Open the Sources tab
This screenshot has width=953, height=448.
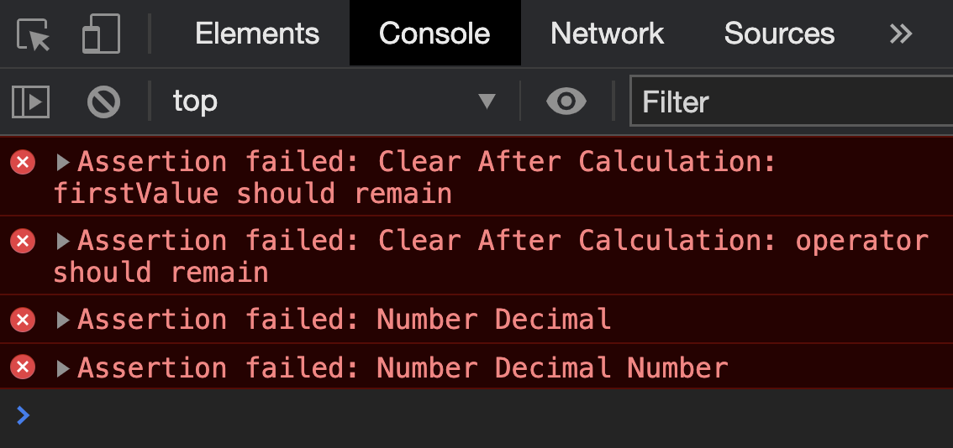tap(779, 34)
